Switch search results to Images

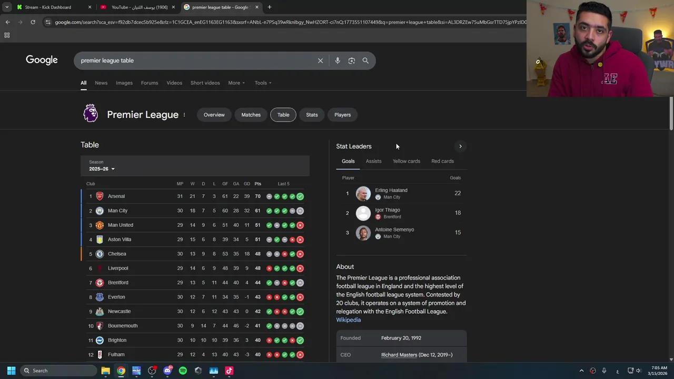click(124, 83)
